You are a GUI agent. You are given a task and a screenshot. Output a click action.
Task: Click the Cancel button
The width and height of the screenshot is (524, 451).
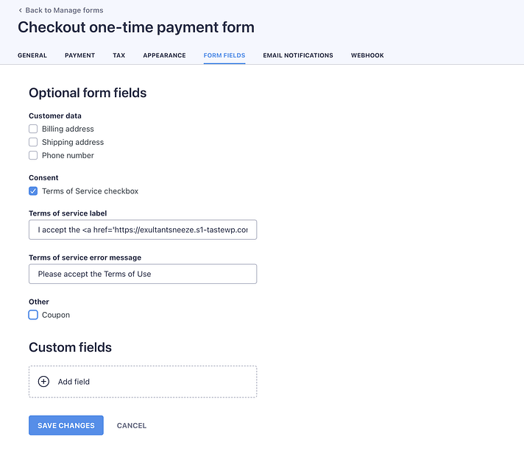coord(132,425)
